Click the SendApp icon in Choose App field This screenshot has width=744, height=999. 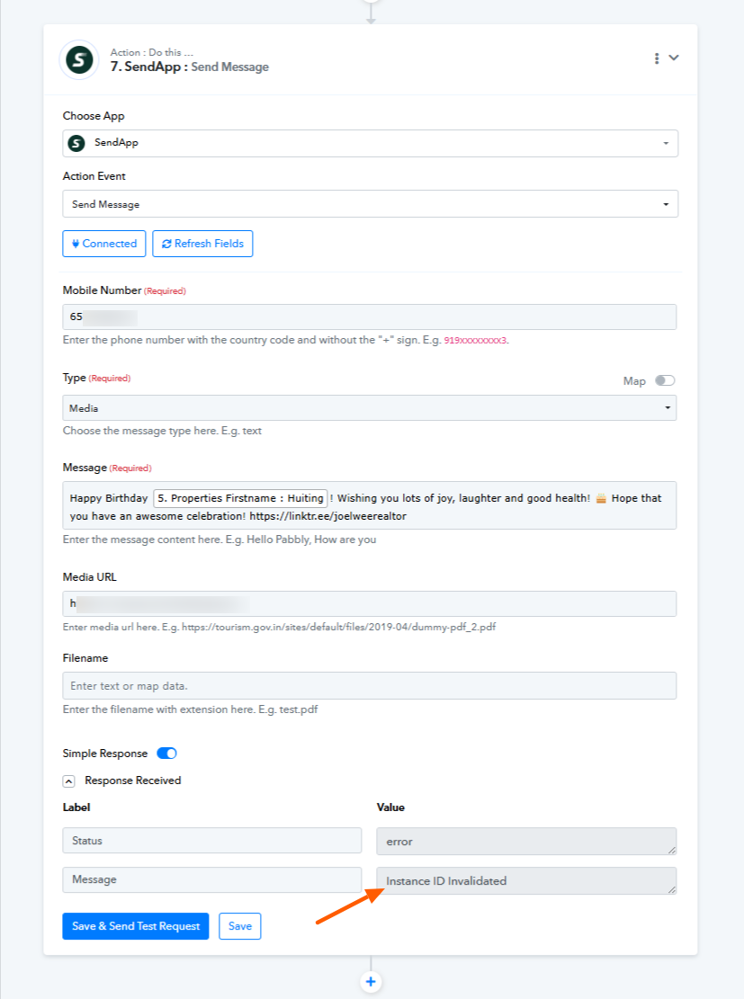coord(76,143)
